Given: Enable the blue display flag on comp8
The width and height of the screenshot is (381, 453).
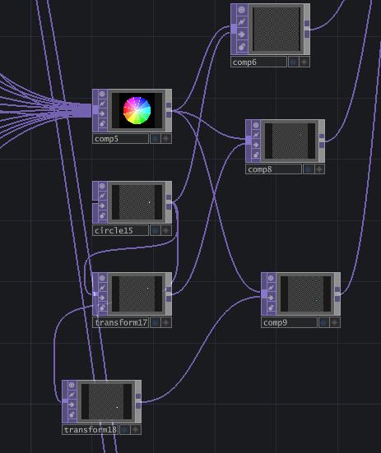Looking at the screenshot, I should coord(309,169).
